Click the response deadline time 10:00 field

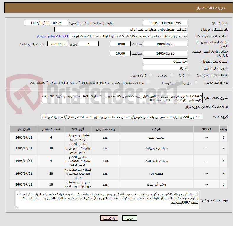click(120, 44)
